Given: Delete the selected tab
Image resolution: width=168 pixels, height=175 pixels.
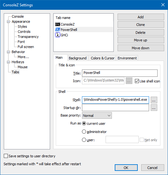Looking at the screenshot, I should (141, 33).
